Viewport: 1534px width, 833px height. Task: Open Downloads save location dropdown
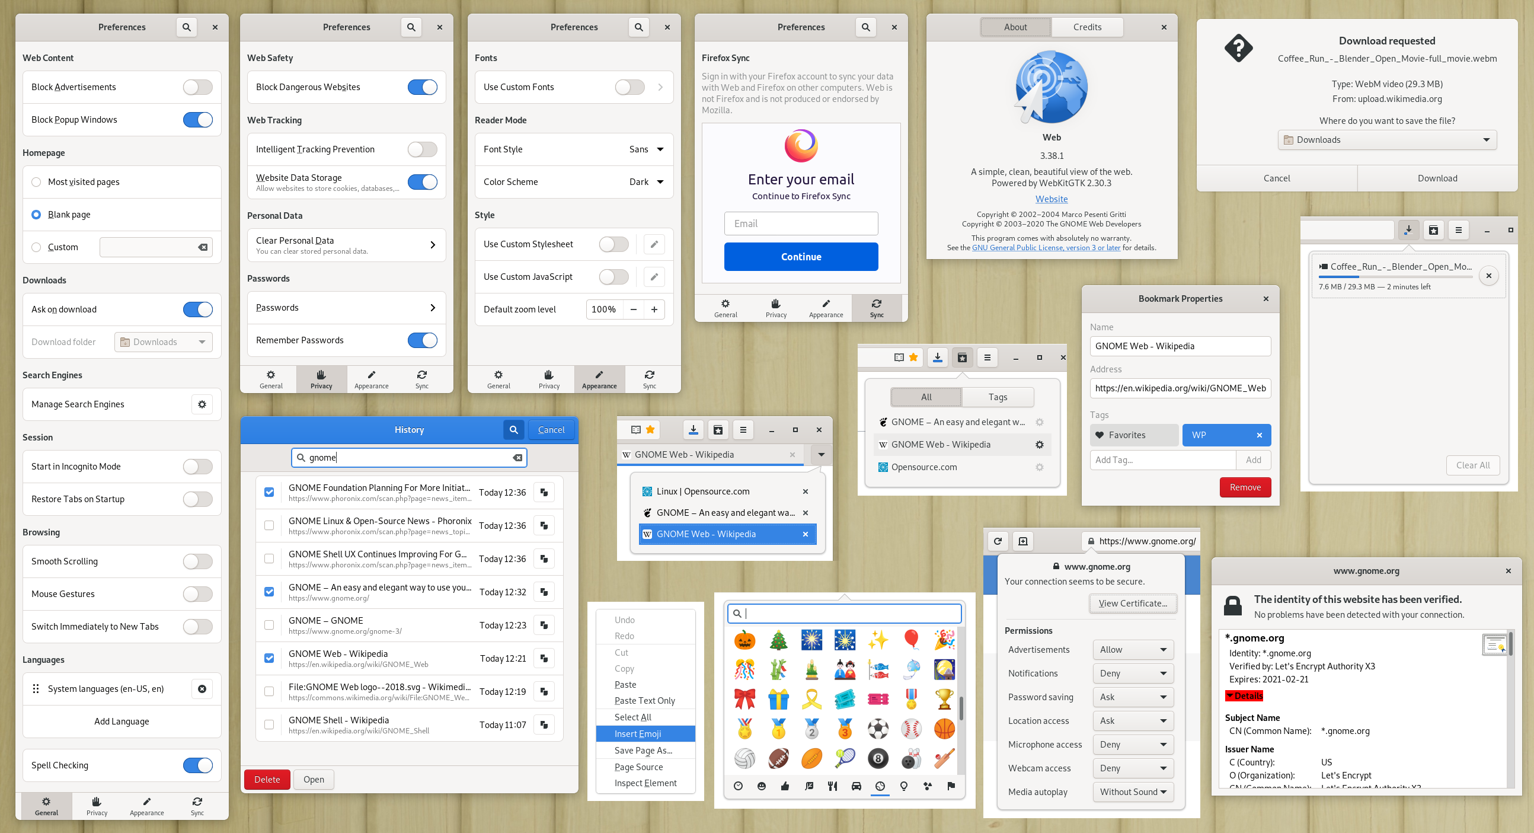point(1387,139)
